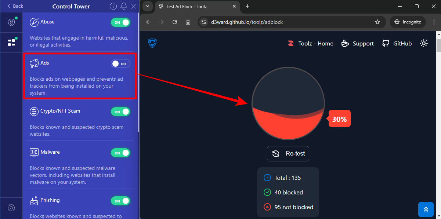Click the Abuse category icon
This screenshot has height=219, width=441.
click(34, 22)
